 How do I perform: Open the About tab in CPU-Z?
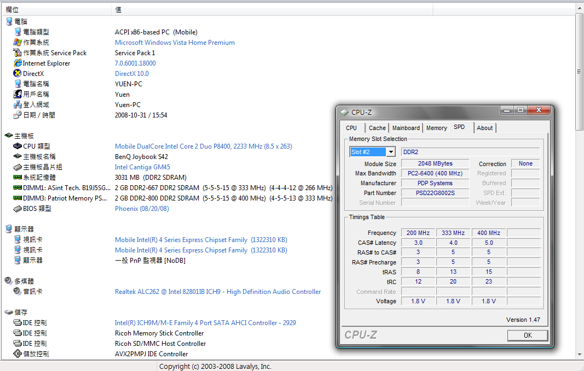point(484,128)
